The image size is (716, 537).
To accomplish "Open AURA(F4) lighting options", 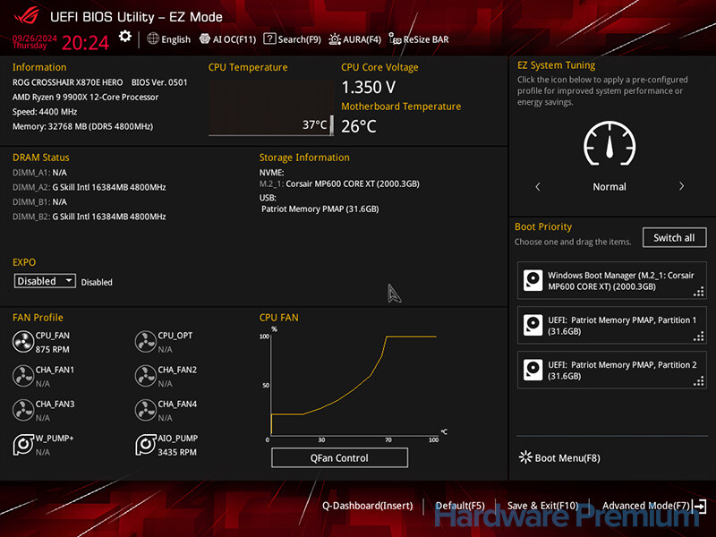I will (354, 39).
